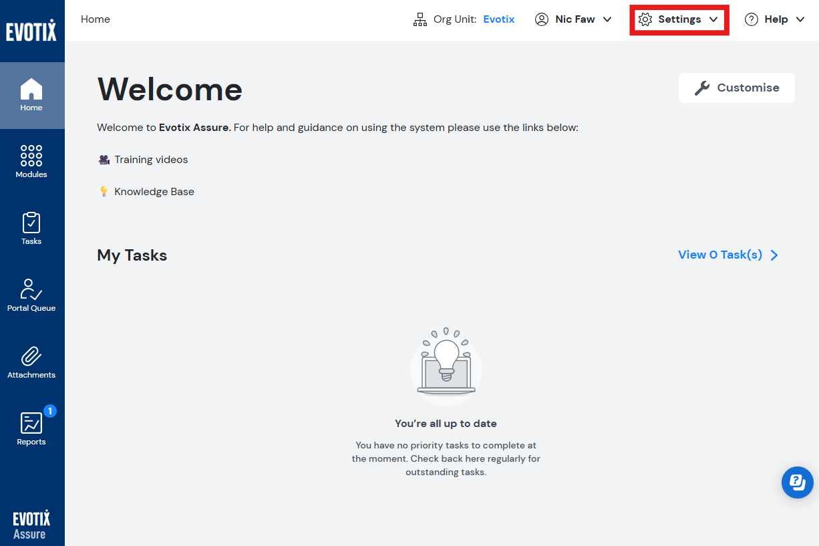Click the My Tasks heading
Viewport: 819px width, 546px height.
[x=132, y=255]
